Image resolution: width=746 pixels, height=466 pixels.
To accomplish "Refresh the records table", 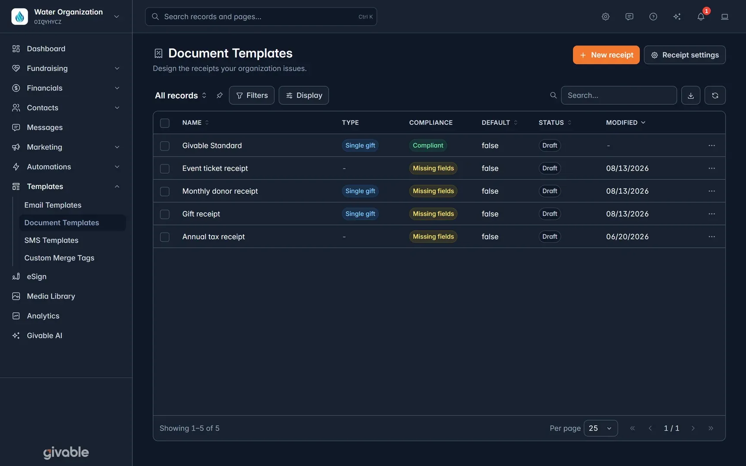I will pyautogui.click(x=714, y=95).
